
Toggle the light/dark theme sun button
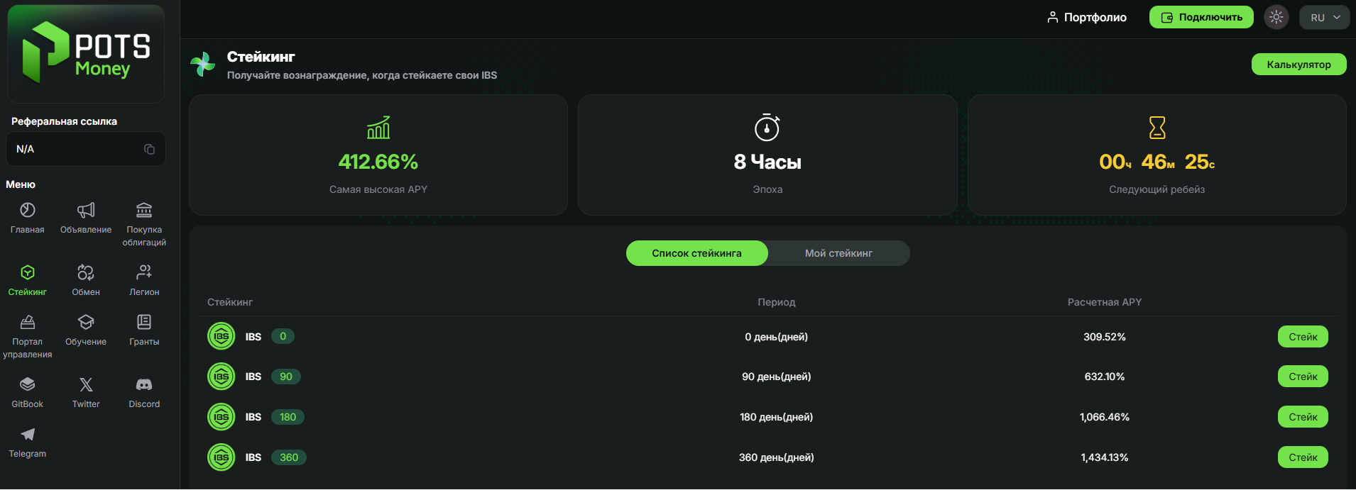1276,17
